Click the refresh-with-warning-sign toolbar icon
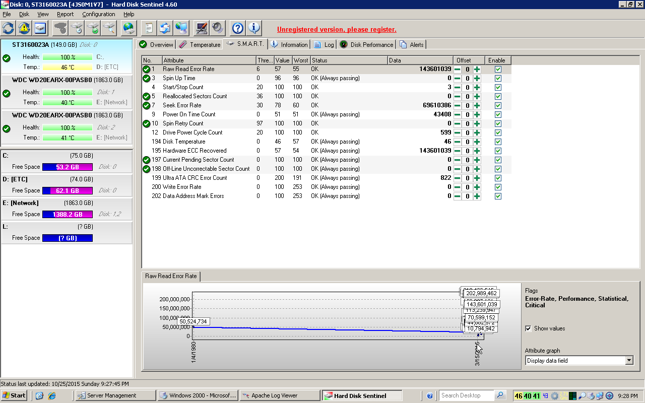The width and height of the screenshot is (645, 403). coord(24,28)
